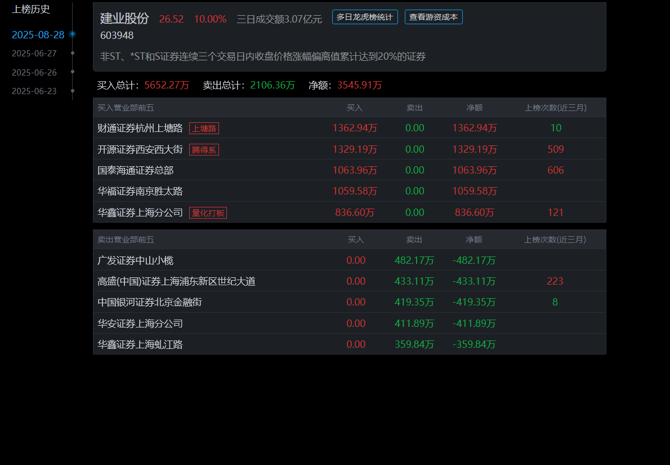Screen dimensions: 670x465
Task: Click buy amount 1329.19万 in 开源证券 row
Action: click(x=355, y=149)
